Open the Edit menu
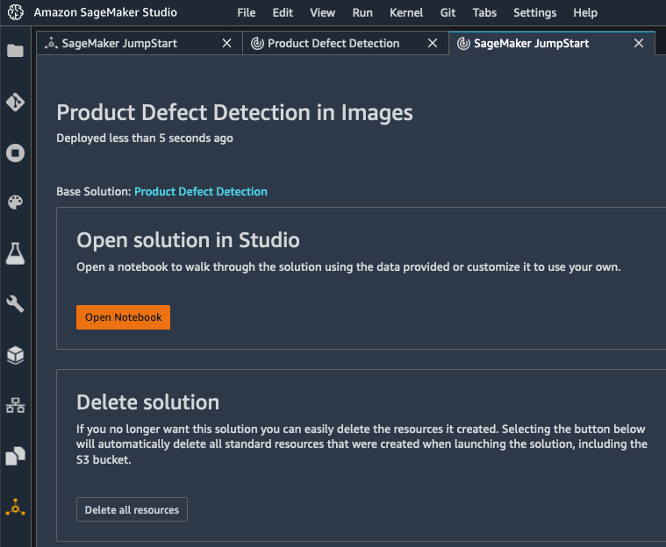 click(x=283, y=13)
